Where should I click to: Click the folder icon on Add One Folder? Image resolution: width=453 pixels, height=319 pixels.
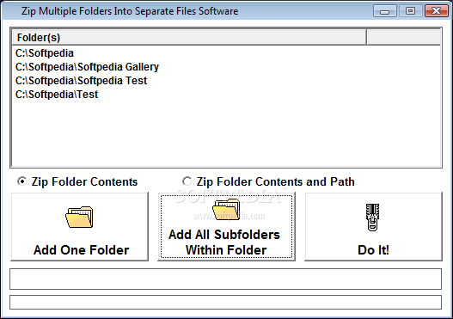pyautogui.click(x=79, y=217)
